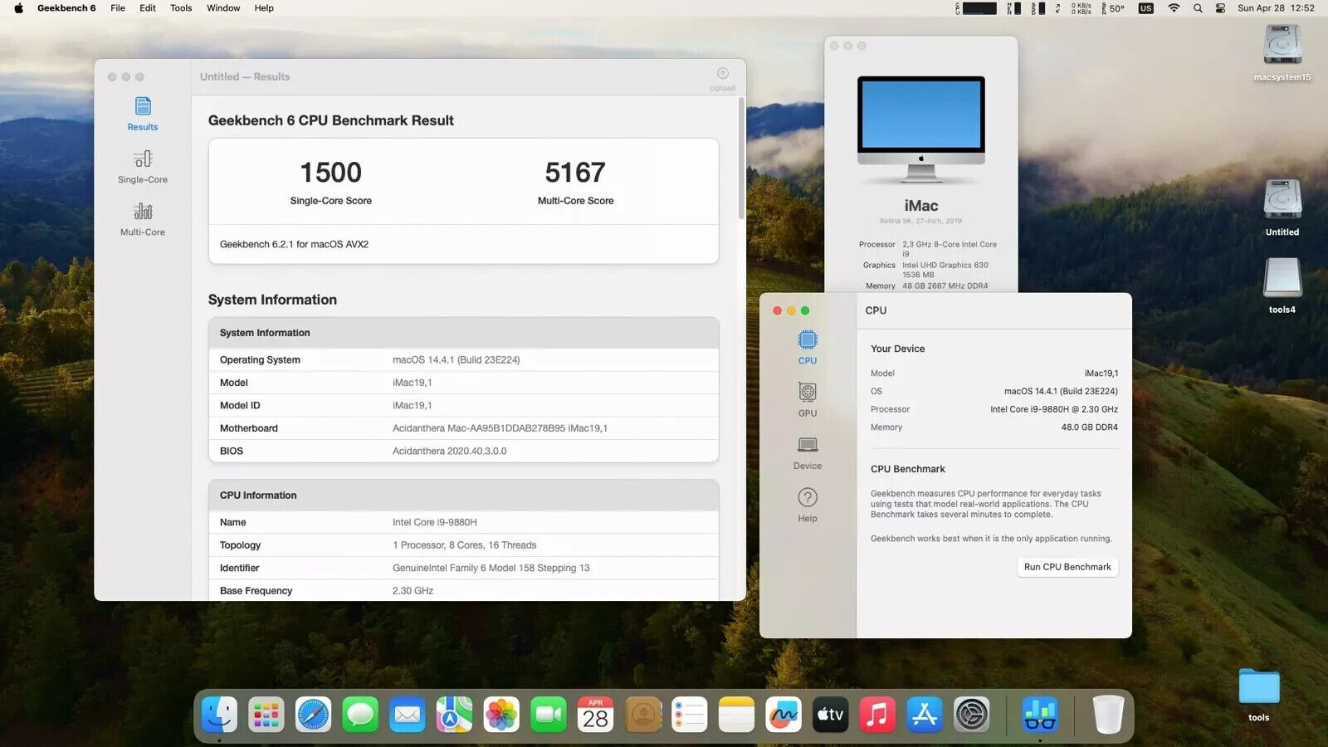Select the Untitled drive on the desktop

tap(1282, 207)
